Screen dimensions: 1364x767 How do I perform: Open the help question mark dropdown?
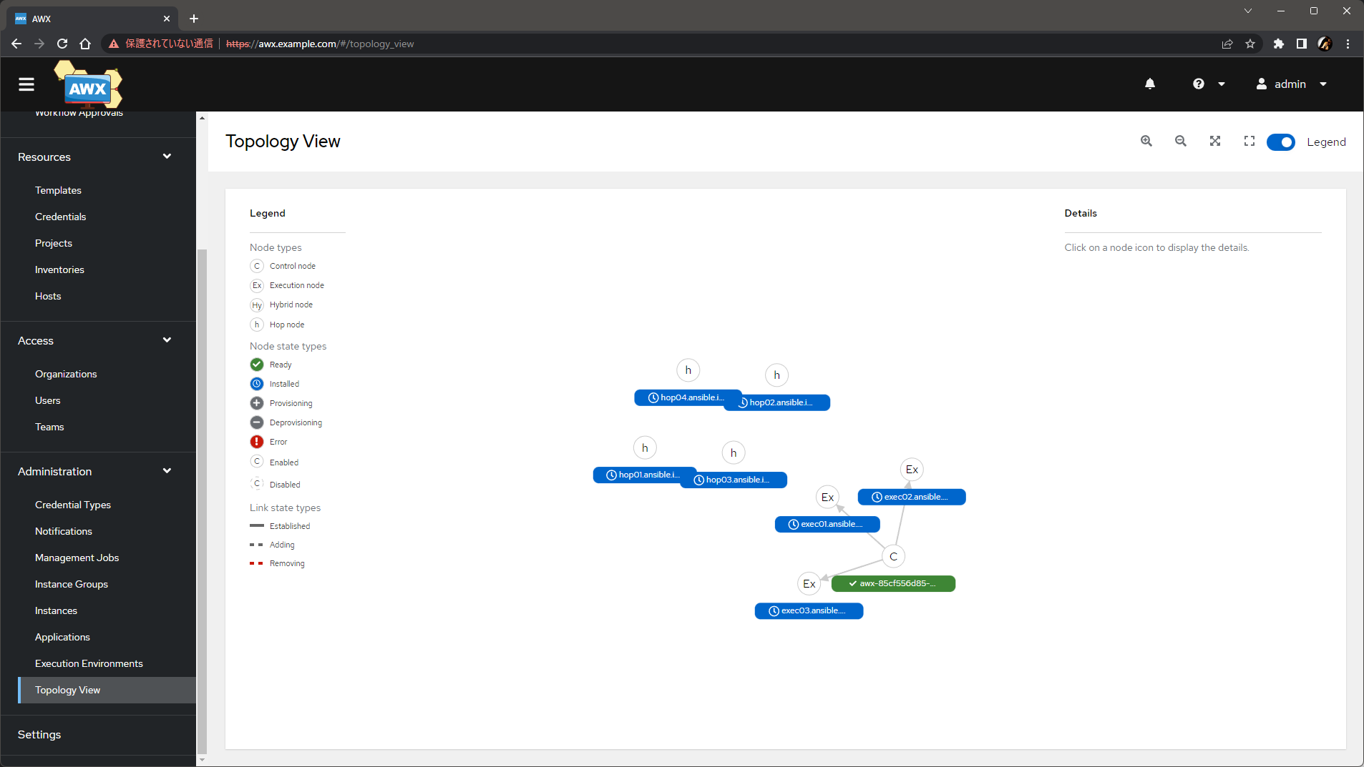click(1208, 84)
